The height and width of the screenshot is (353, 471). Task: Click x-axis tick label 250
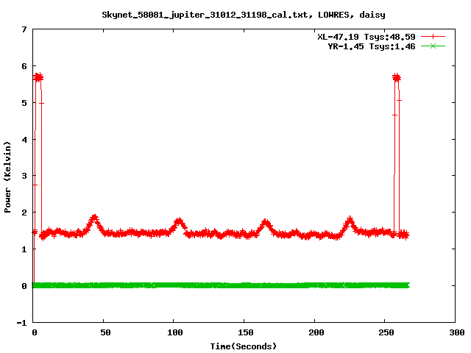click(386, 332)
